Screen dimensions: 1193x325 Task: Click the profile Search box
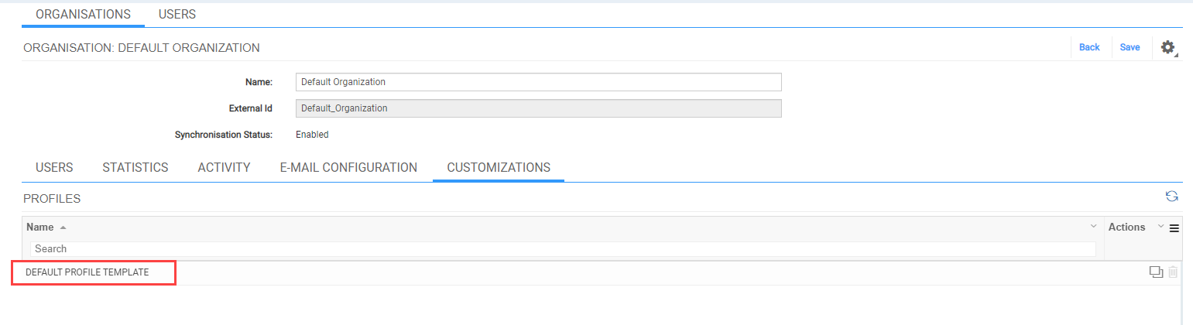coord(563,249)
